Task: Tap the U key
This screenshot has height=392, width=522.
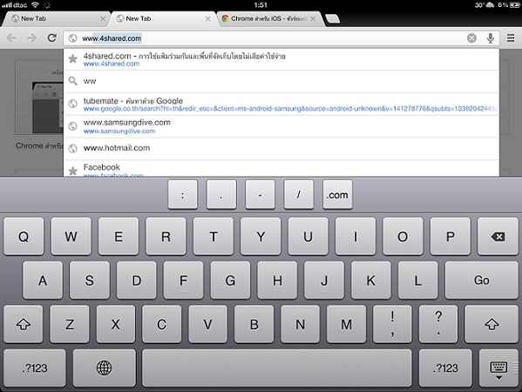Action: point(308,237)
